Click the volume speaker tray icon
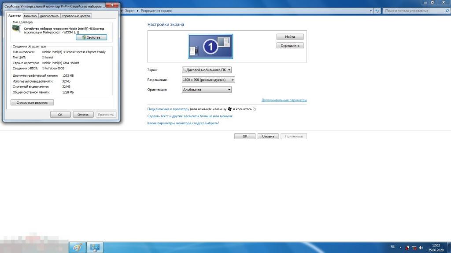 (421, 248)
